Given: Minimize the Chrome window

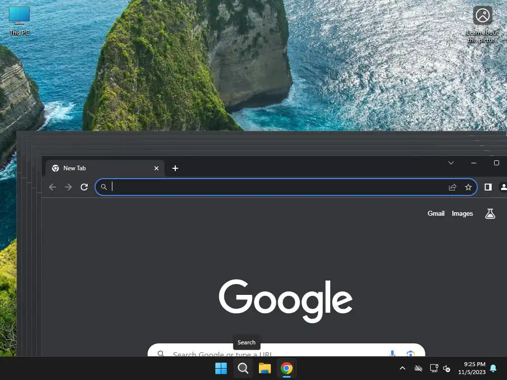Looking at the screenshot, I should point(474,163).
